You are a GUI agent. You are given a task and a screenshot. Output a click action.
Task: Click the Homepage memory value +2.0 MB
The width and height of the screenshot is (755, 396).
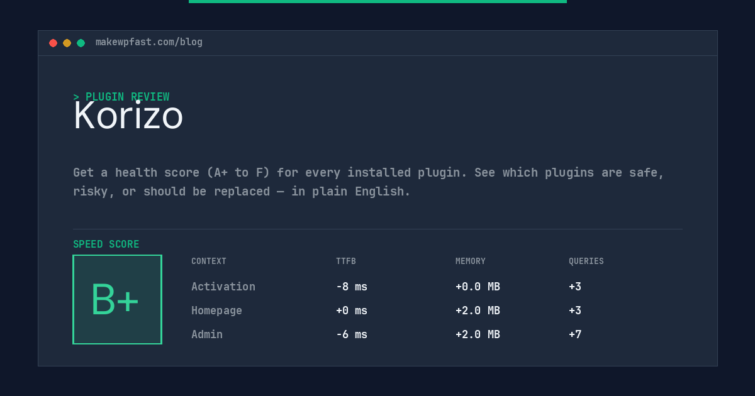[x=478, y=311]
